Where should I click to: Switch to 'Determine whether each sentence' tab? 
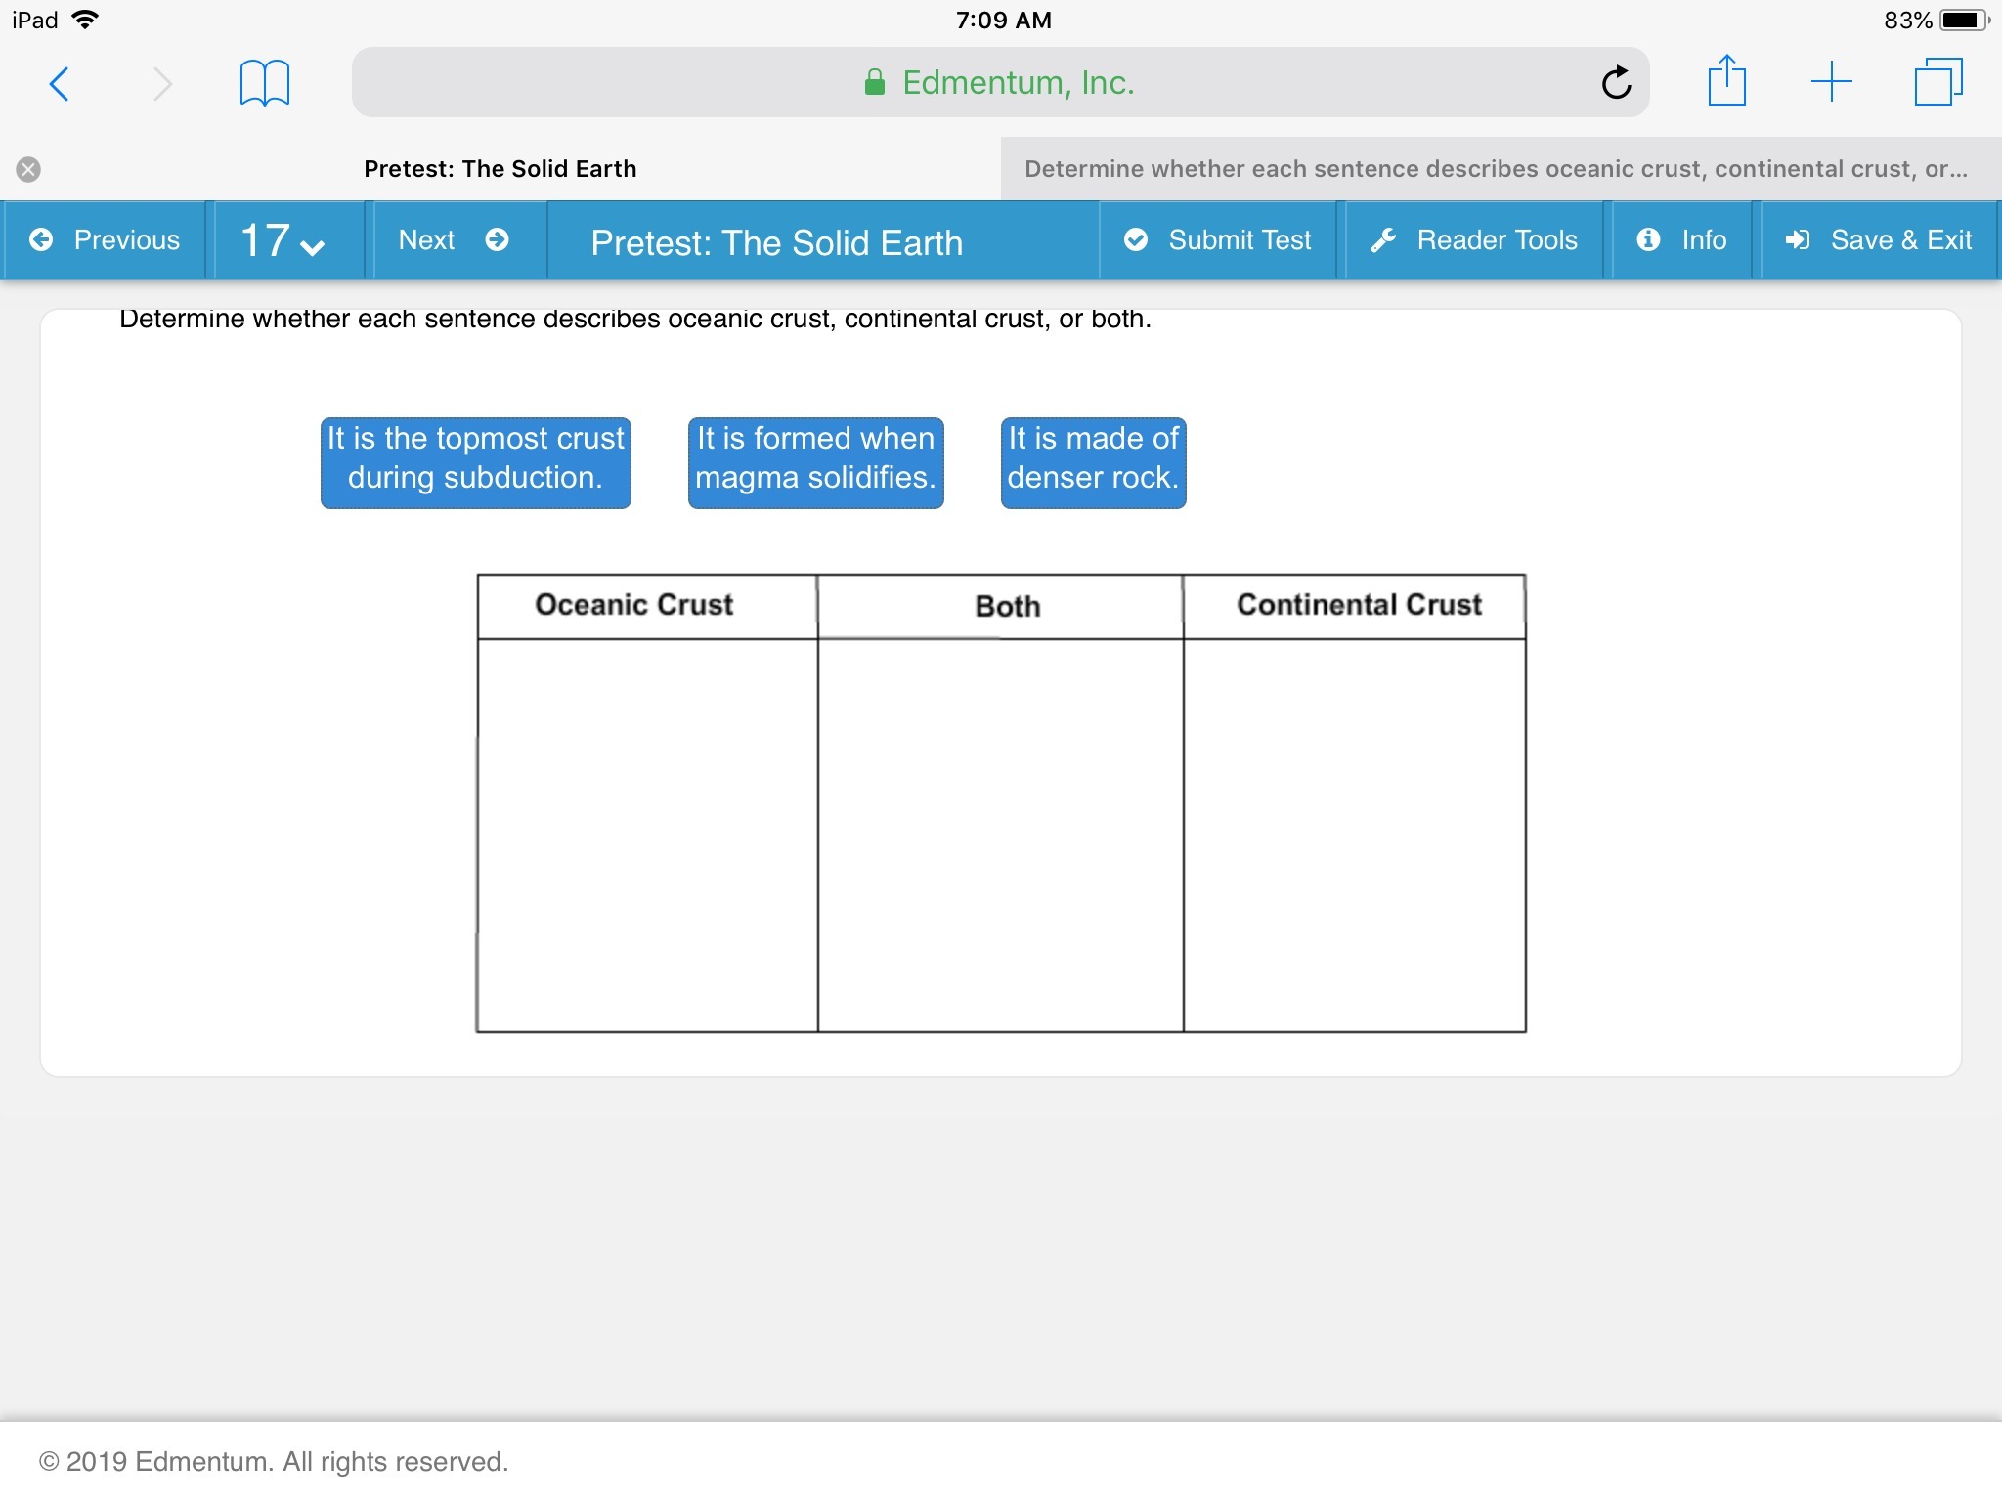tap(1496, 169)
